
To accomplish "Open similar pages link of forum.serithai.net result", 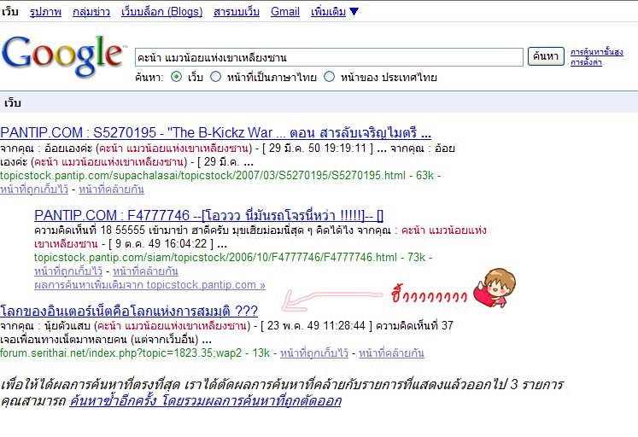I will (x=391, y=353).
